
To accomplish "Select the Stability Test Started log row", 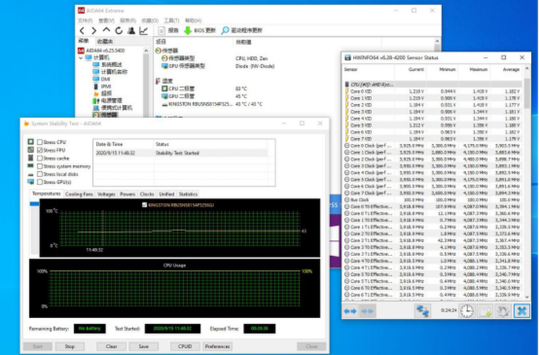I will (x=180, y=153).
